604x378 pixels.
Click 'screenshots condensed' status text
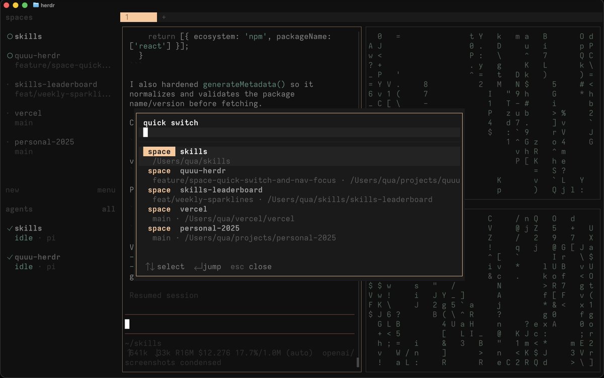pyautogui.click(x=173, y=362)
